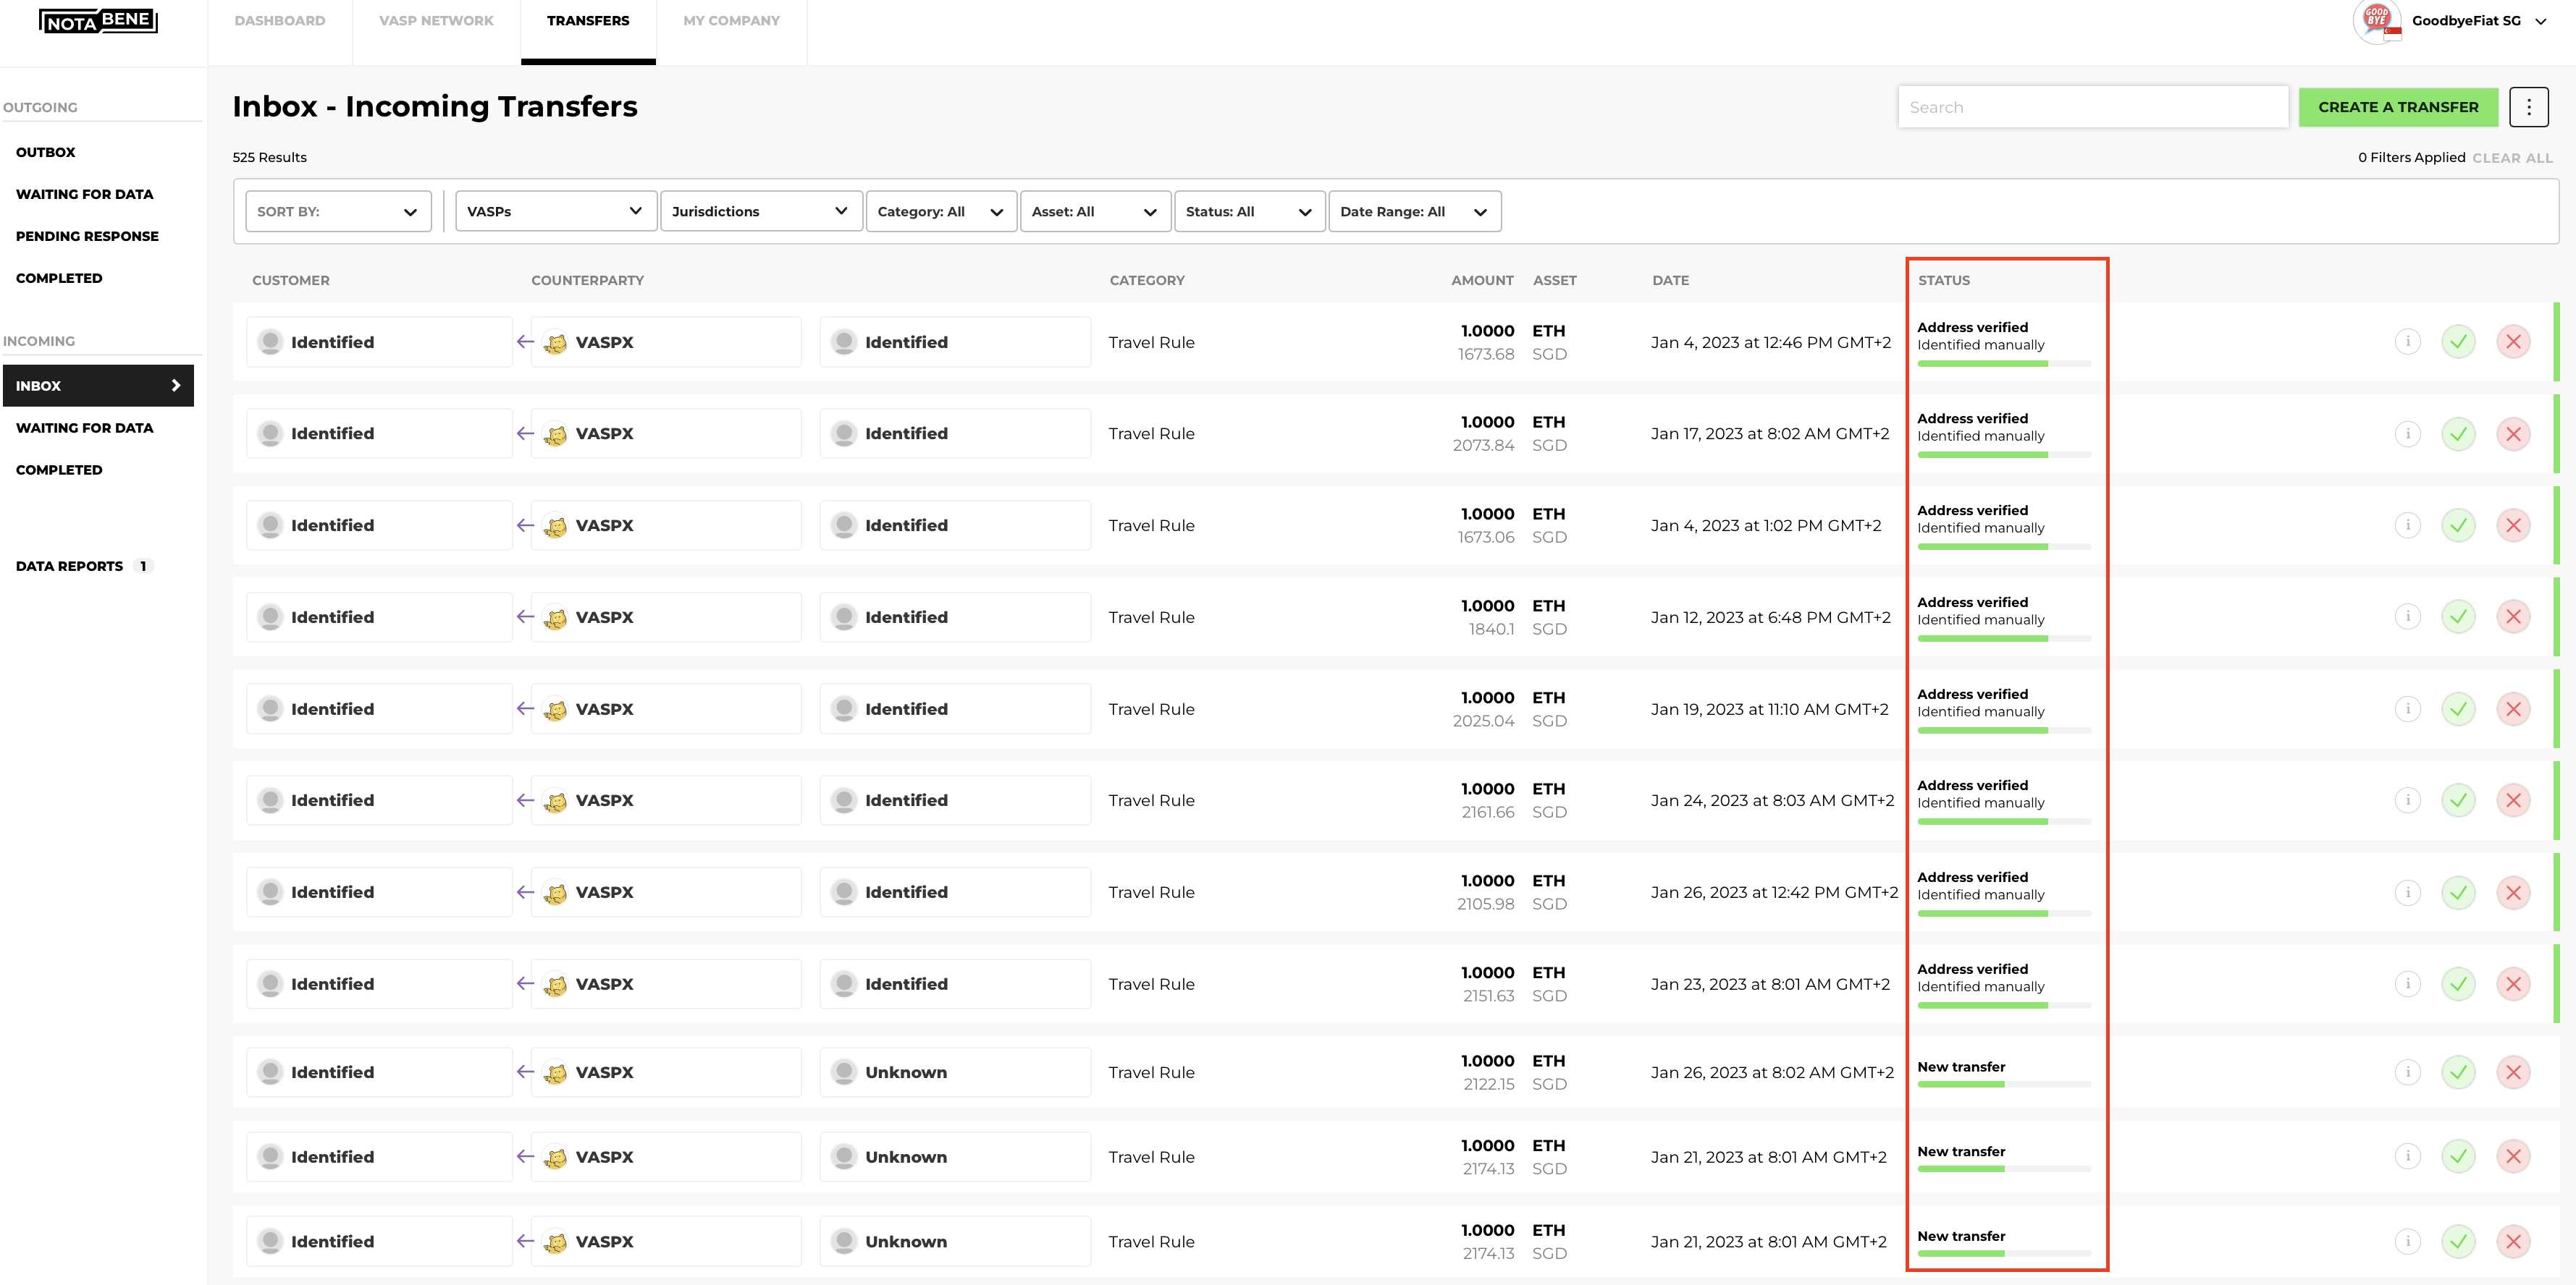Reject the Jan 17 8:02 AM transfer

pyautogui.click(x=2513, y=433)
